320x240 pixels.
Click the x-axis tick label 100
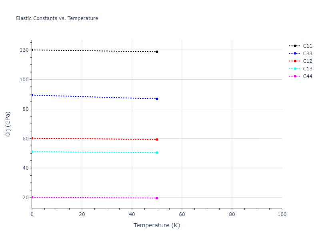coord(282,215)
